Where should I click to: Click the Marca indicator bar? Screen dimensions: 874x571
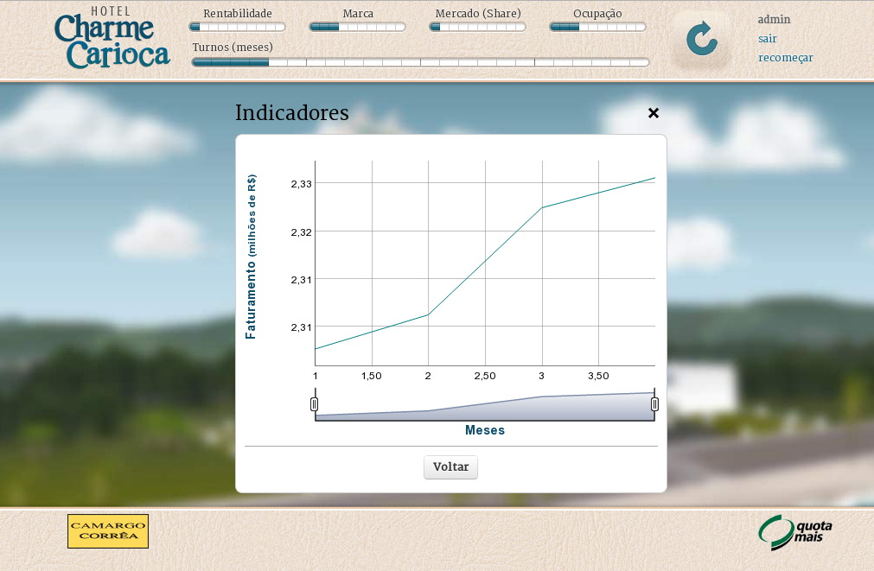point(357,27)
